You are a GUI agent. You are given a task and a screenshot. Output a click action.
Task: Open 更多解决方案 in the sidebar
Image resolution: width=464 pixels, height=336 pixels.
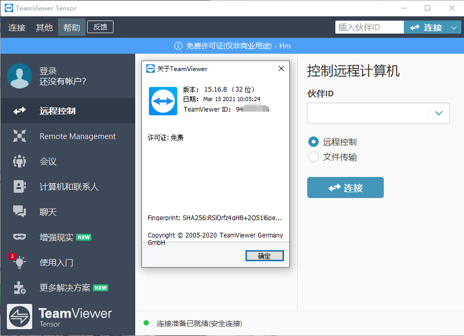(64, 288)
